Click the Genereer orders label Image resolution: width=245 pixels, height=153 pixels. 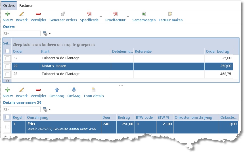pyautogui.click(x=63, y=20)
